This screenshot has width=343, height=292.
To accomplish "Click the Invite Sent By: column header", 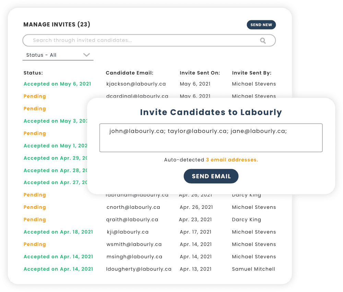I will tap(251, 73).
